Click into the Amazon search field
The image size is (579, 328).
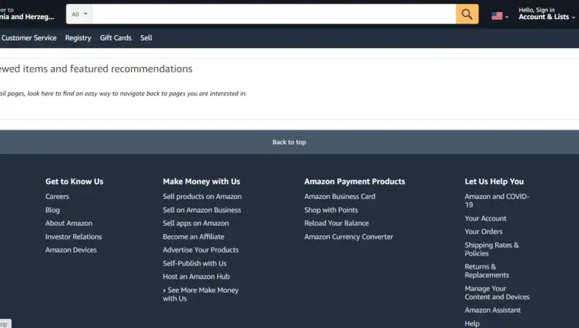click(x=274, y=14)
